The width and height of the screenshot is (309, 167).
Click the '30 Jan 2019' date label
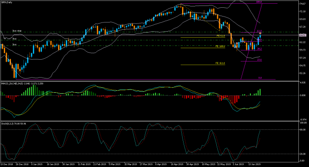point(68,164)
